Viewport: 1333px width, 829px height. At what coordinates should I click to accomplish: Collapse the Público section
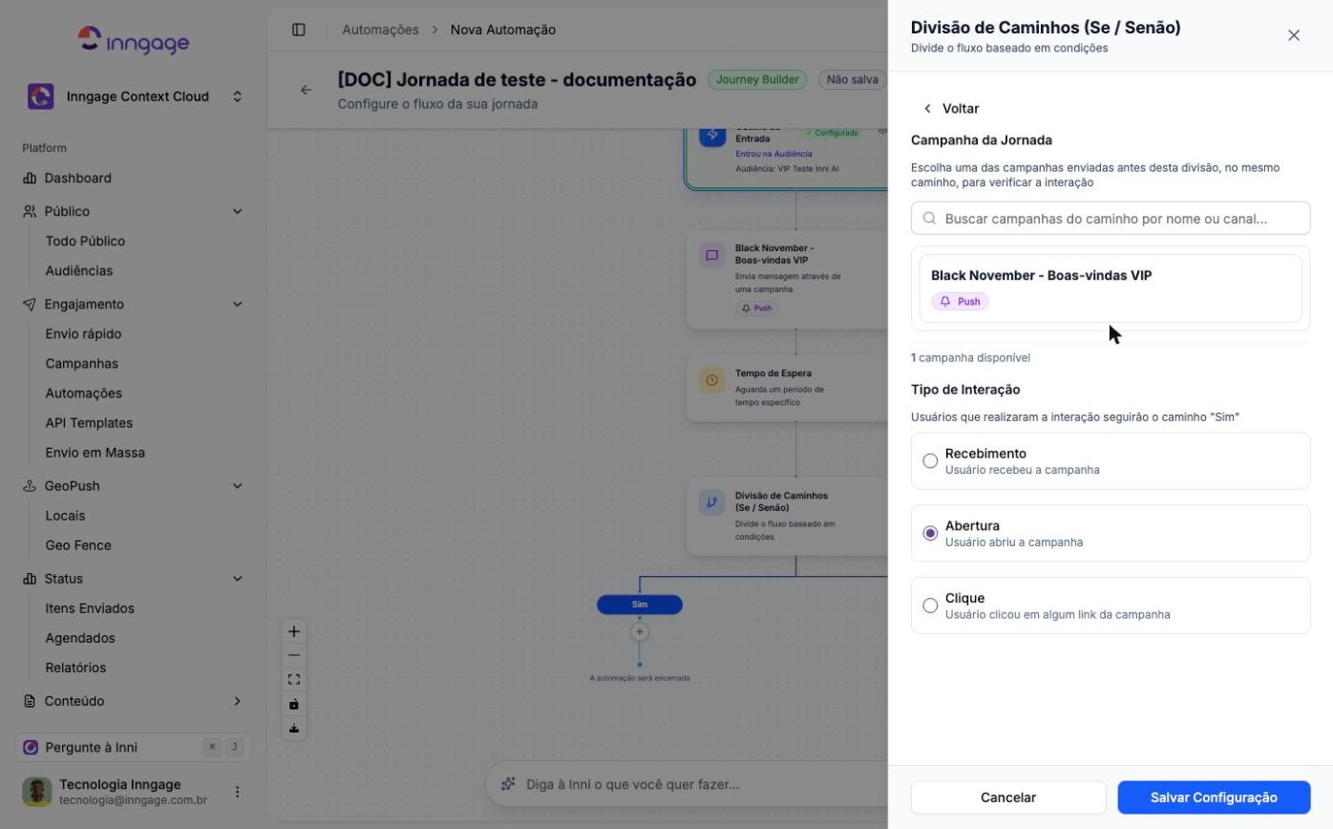238,211
